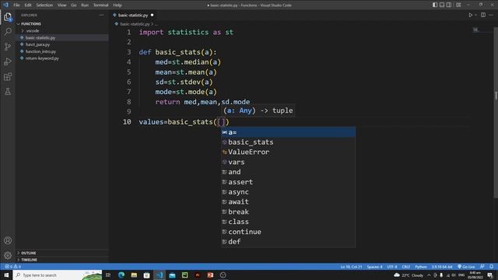The width and height of the screenshot is (498, 280).
Task: Expand the TIMELINE section
Action: point(29,260)
